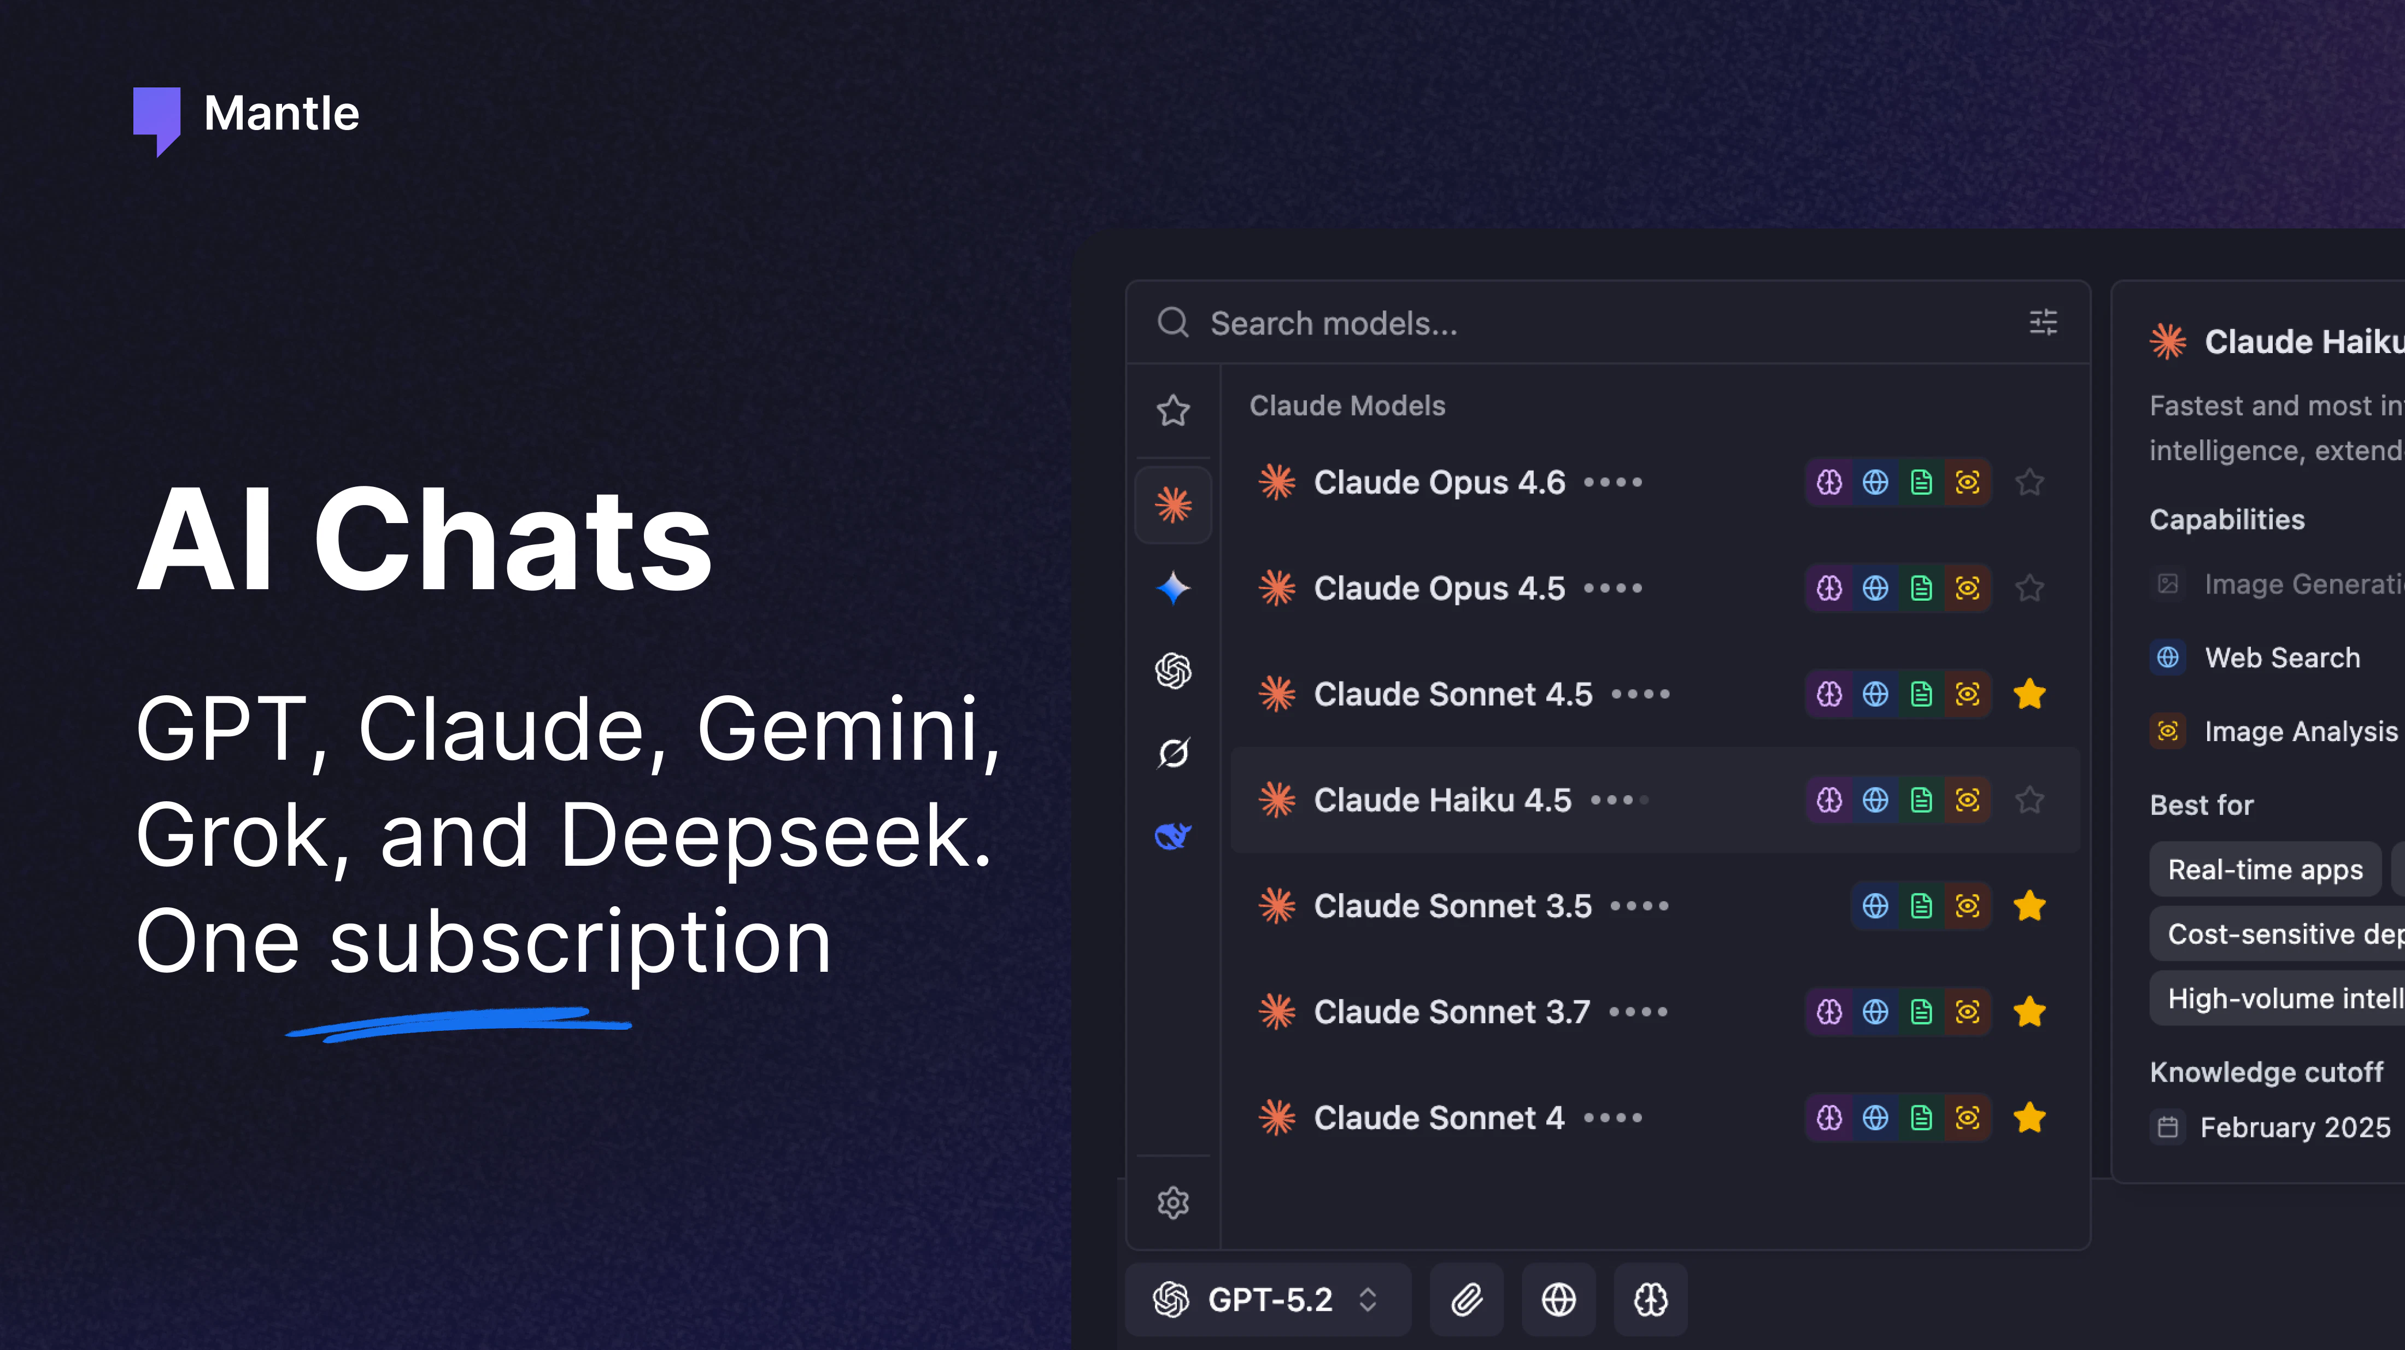Click reasoning brain icon on Claude Haiku 4.5

point(1829,800)
